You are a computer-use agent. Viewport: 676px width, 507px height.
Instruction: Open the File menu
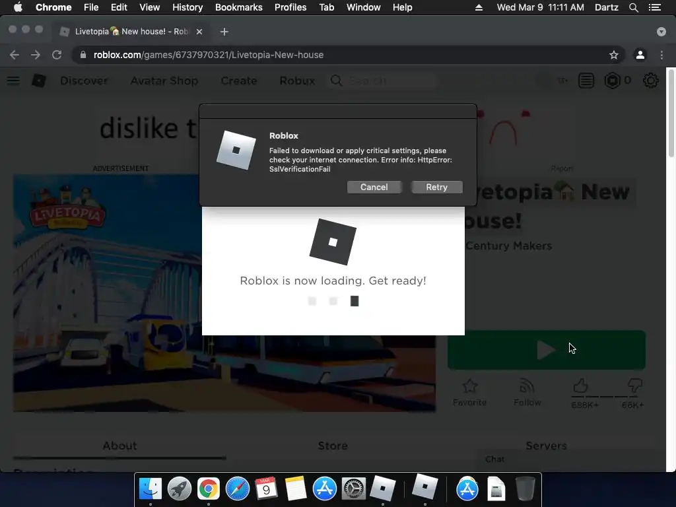(x=91, y=7)
